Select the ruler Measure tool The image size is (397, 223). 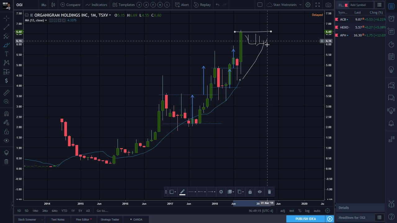point(6,93)
